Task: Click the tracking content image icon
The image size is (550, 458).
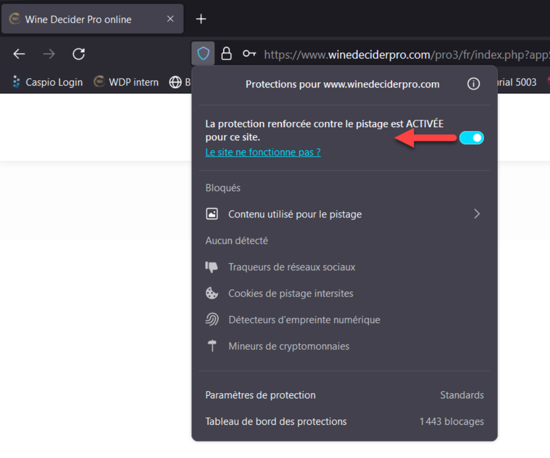Action: 212,214
